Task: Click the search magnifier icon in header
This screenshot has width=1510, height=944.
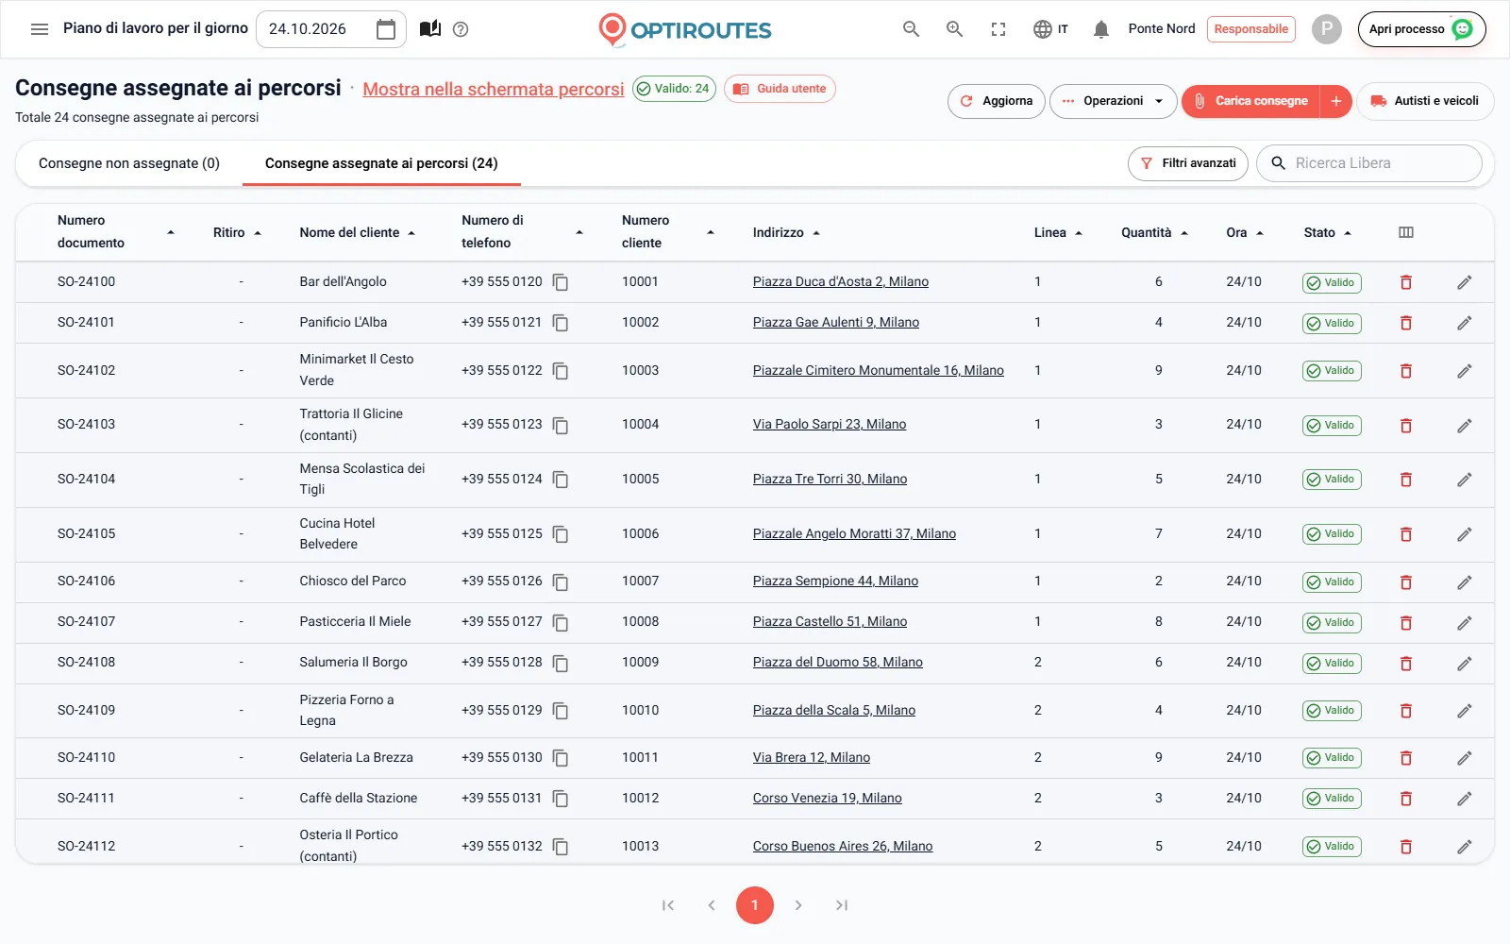Action: coord(911,29)
